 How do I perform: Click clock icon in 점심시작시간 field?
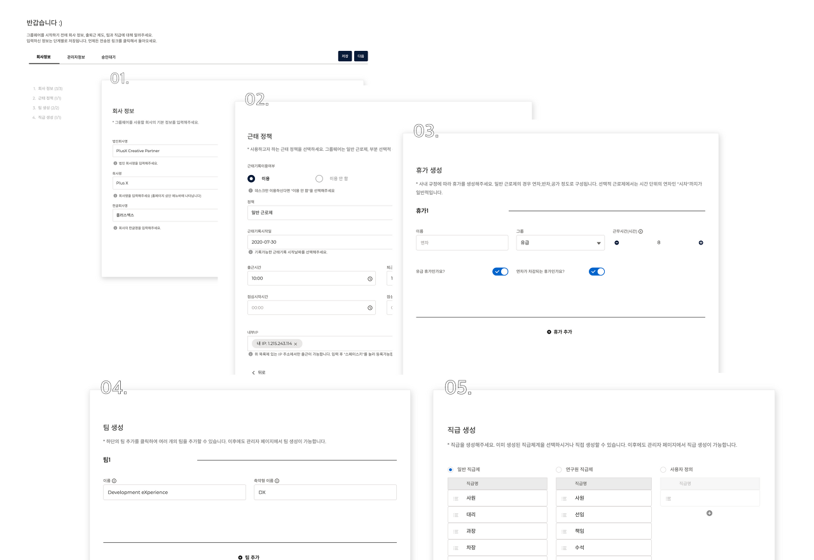[370, 307]
